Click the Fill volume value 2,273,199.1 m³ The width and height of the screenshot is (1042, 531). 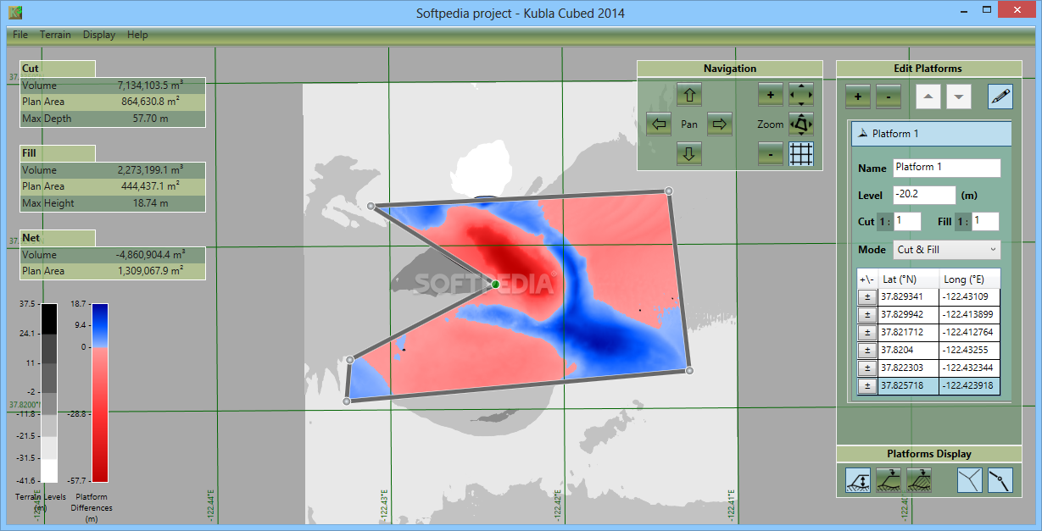coord(150,169)
